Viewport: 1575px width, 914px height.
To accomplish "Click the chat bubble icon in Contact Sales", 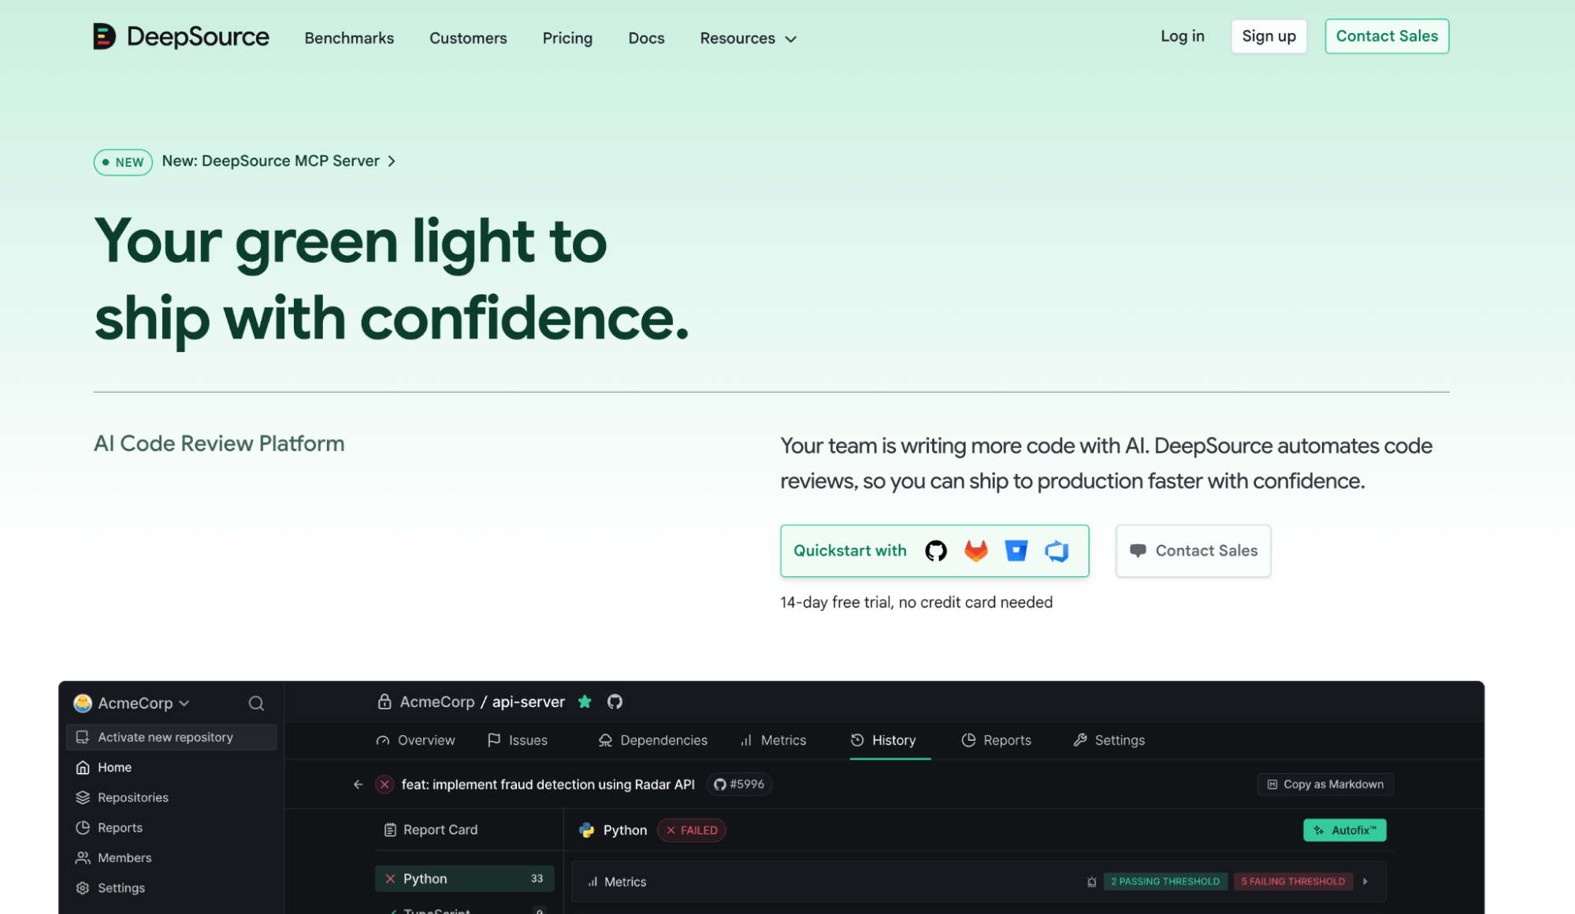I will tap(1137, 551).
